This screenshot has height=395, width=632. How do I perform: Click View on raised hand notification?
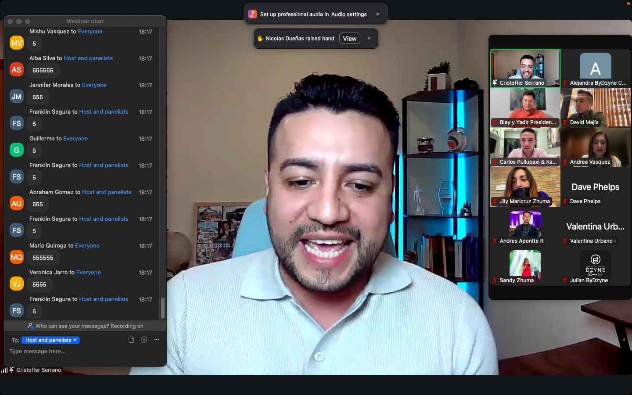(x=349, y=39)
